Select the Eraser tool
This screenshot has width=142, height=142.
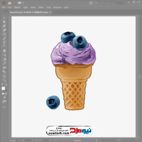pyautogui.click(x=4, y=51)
